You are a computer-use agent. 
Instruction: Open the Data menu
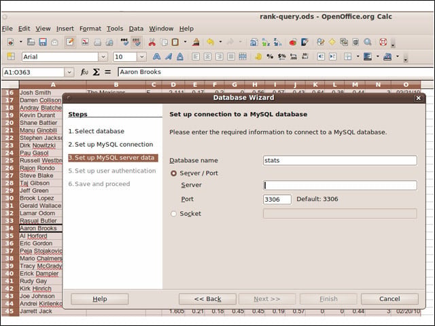[136, 29]
